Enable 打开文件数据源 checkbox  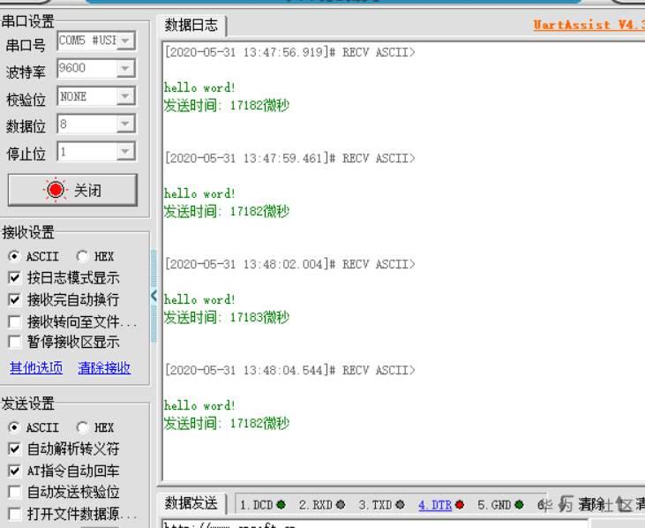coord(14,514)
